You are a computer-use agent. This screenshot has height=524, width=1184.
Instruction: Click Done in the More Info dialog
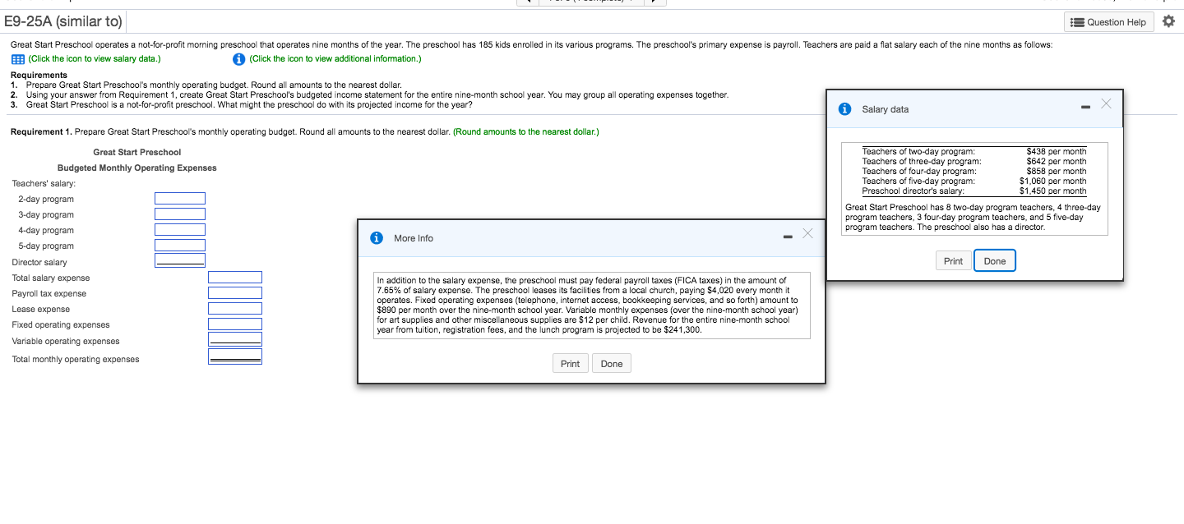[612, 362]
